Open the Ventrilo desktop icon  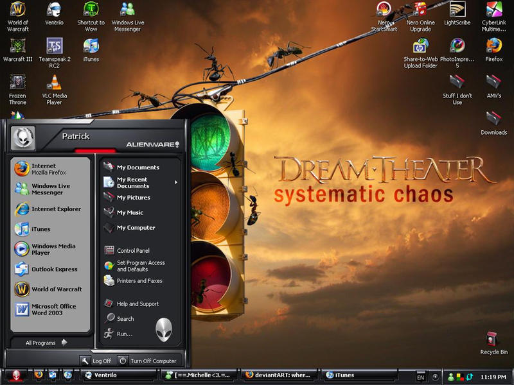(54, 13)
